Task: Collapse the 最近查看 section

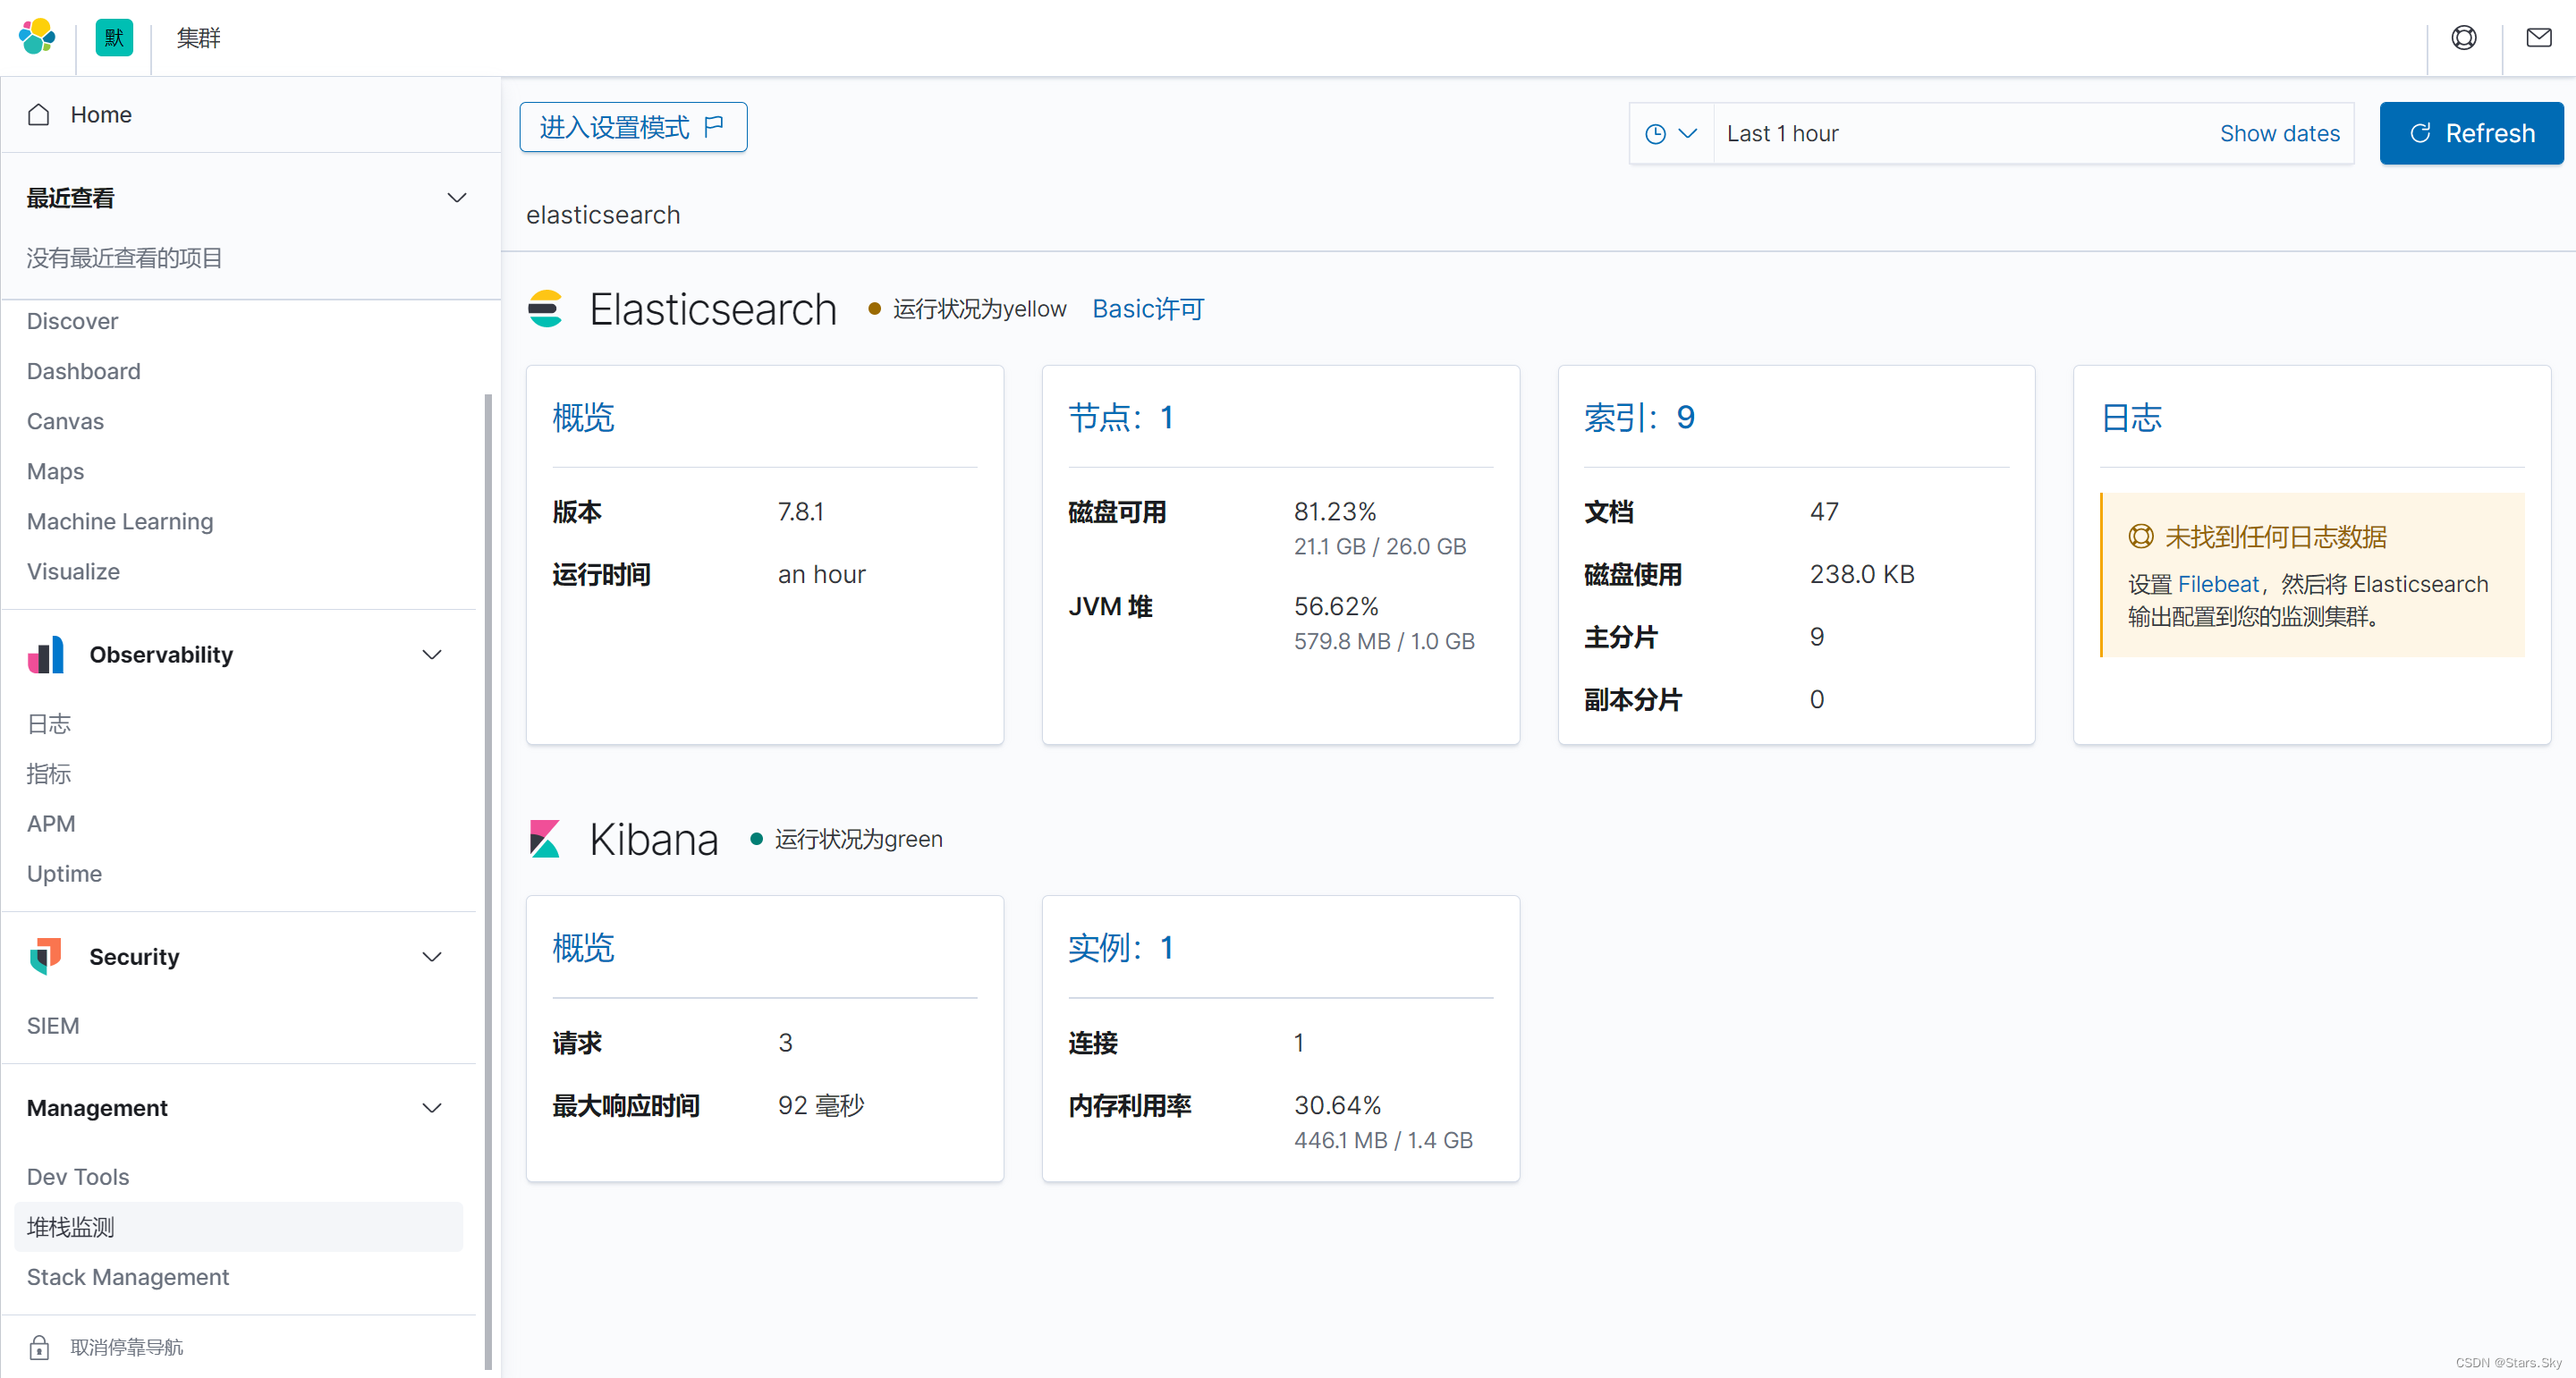Action: tap(457, 198)
